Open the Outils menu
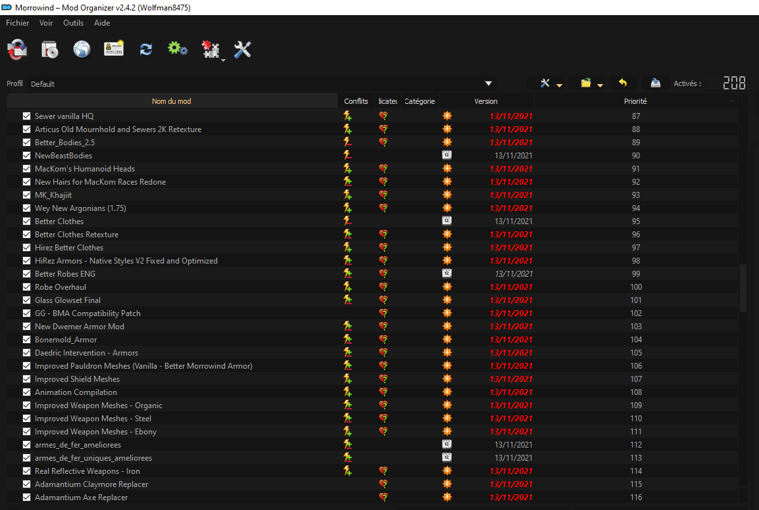759x510 pixels. (73, 23)
